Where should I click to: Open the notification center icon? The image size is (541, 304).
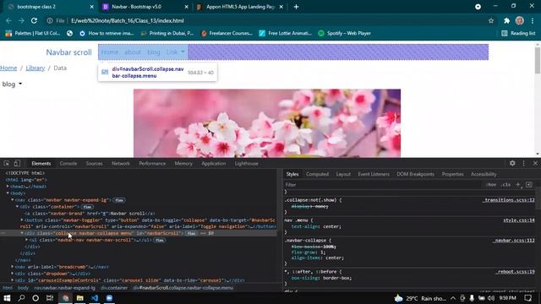pyautogui.click(x=528, y=298)
